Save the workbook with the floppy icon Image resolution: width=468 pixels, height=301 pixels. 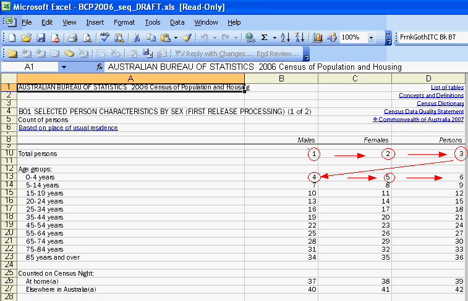click(41, 38)
